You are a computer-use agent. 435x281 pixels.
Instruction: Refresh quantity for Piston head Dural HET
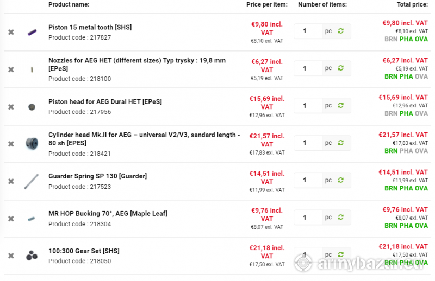click(341, 105)
